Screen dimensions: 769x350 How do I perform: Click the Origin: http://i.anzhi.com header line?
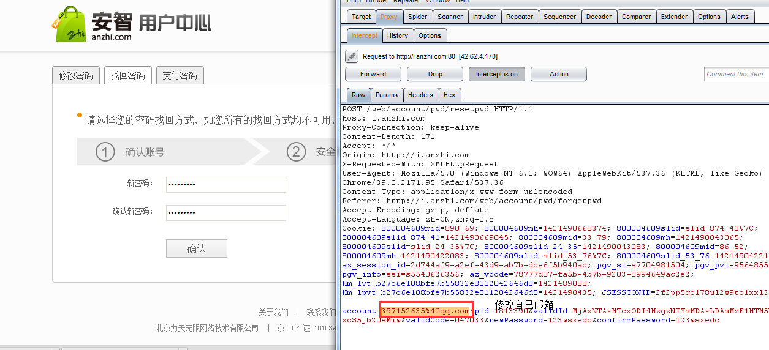tap(406, 155)
